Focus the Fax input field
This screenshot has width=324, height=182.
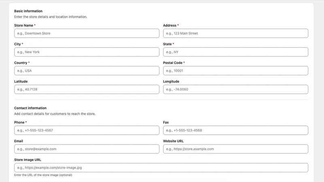[x=236, y=130]
